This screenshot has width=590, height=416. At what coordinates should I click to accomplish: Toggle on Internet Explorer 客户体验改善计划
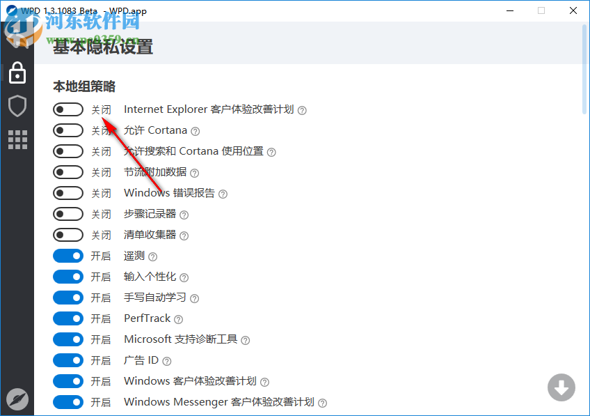click(x=67, y=109)
